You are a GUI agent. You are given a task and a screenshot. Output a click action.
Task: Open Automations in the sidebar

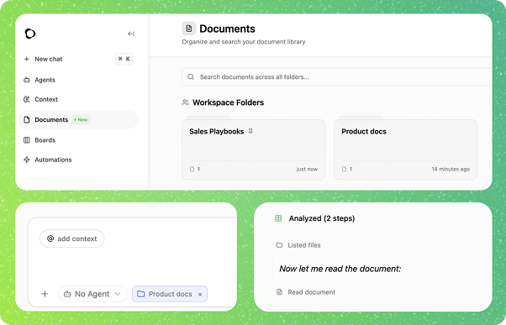(53, 160)
